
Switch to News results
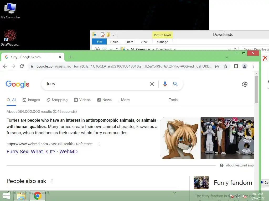tap(105, 100)
